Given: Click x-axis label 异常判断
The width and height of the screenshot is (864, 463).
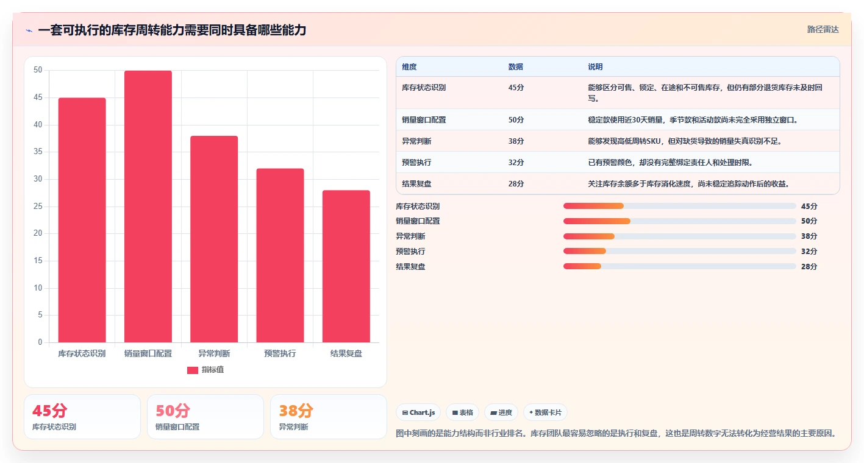Looking at the screenshot, I should click(214, 353).
